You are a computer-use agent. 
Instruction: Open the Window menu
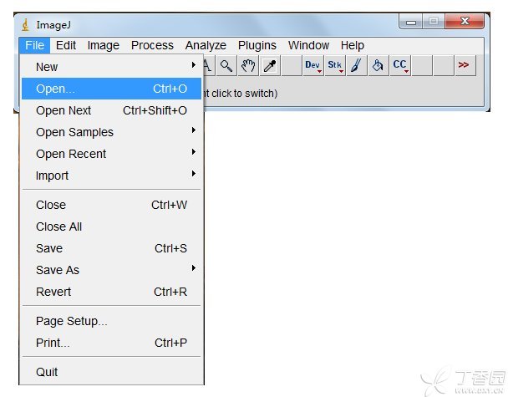308,45
